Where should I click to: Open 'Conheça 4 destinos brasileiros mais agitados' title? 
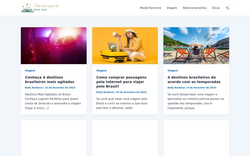pyautogui.click(x=50, y=80)
